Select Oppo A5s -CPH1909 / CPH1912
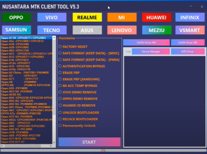The height and width of the screenshot is (154, 207). click(x=27, y=41)
